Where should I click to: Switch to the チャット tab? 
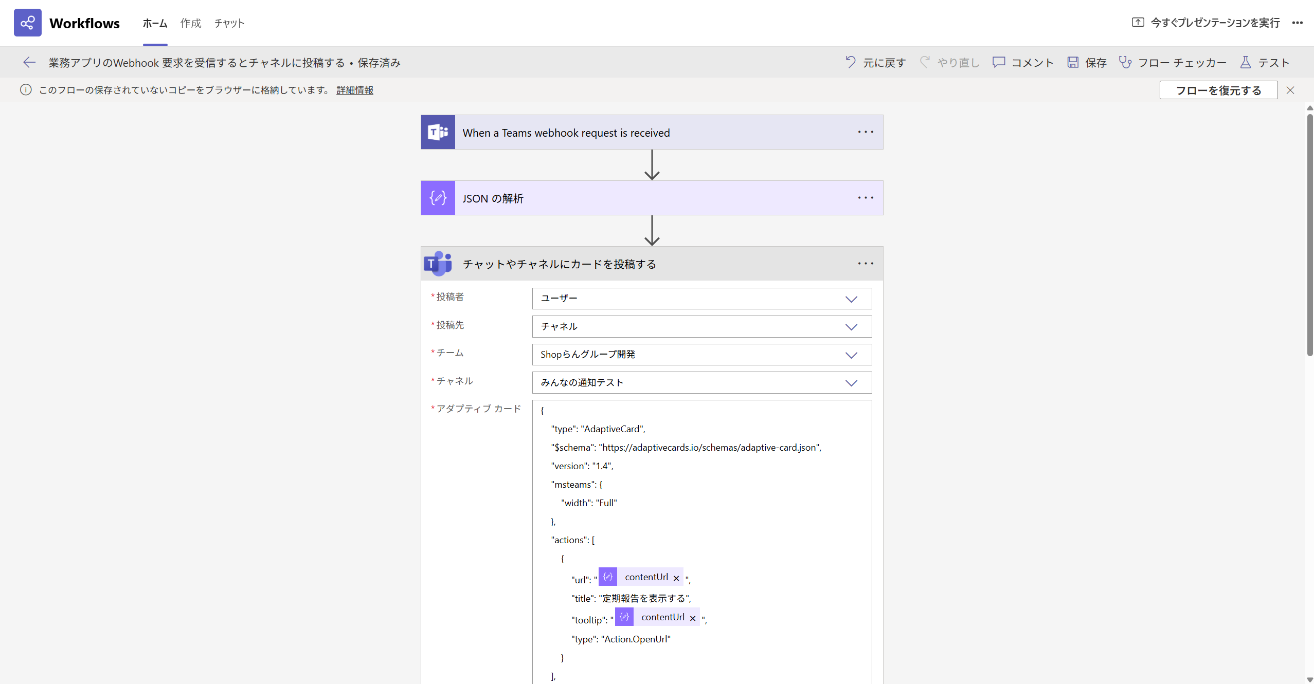click(229, 23)
